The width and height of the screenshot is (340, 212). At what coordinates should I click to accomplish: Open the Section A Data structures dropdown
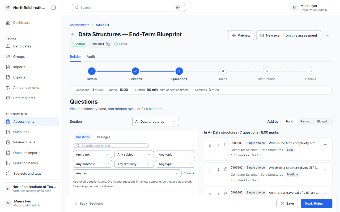[x=156, y=122]
